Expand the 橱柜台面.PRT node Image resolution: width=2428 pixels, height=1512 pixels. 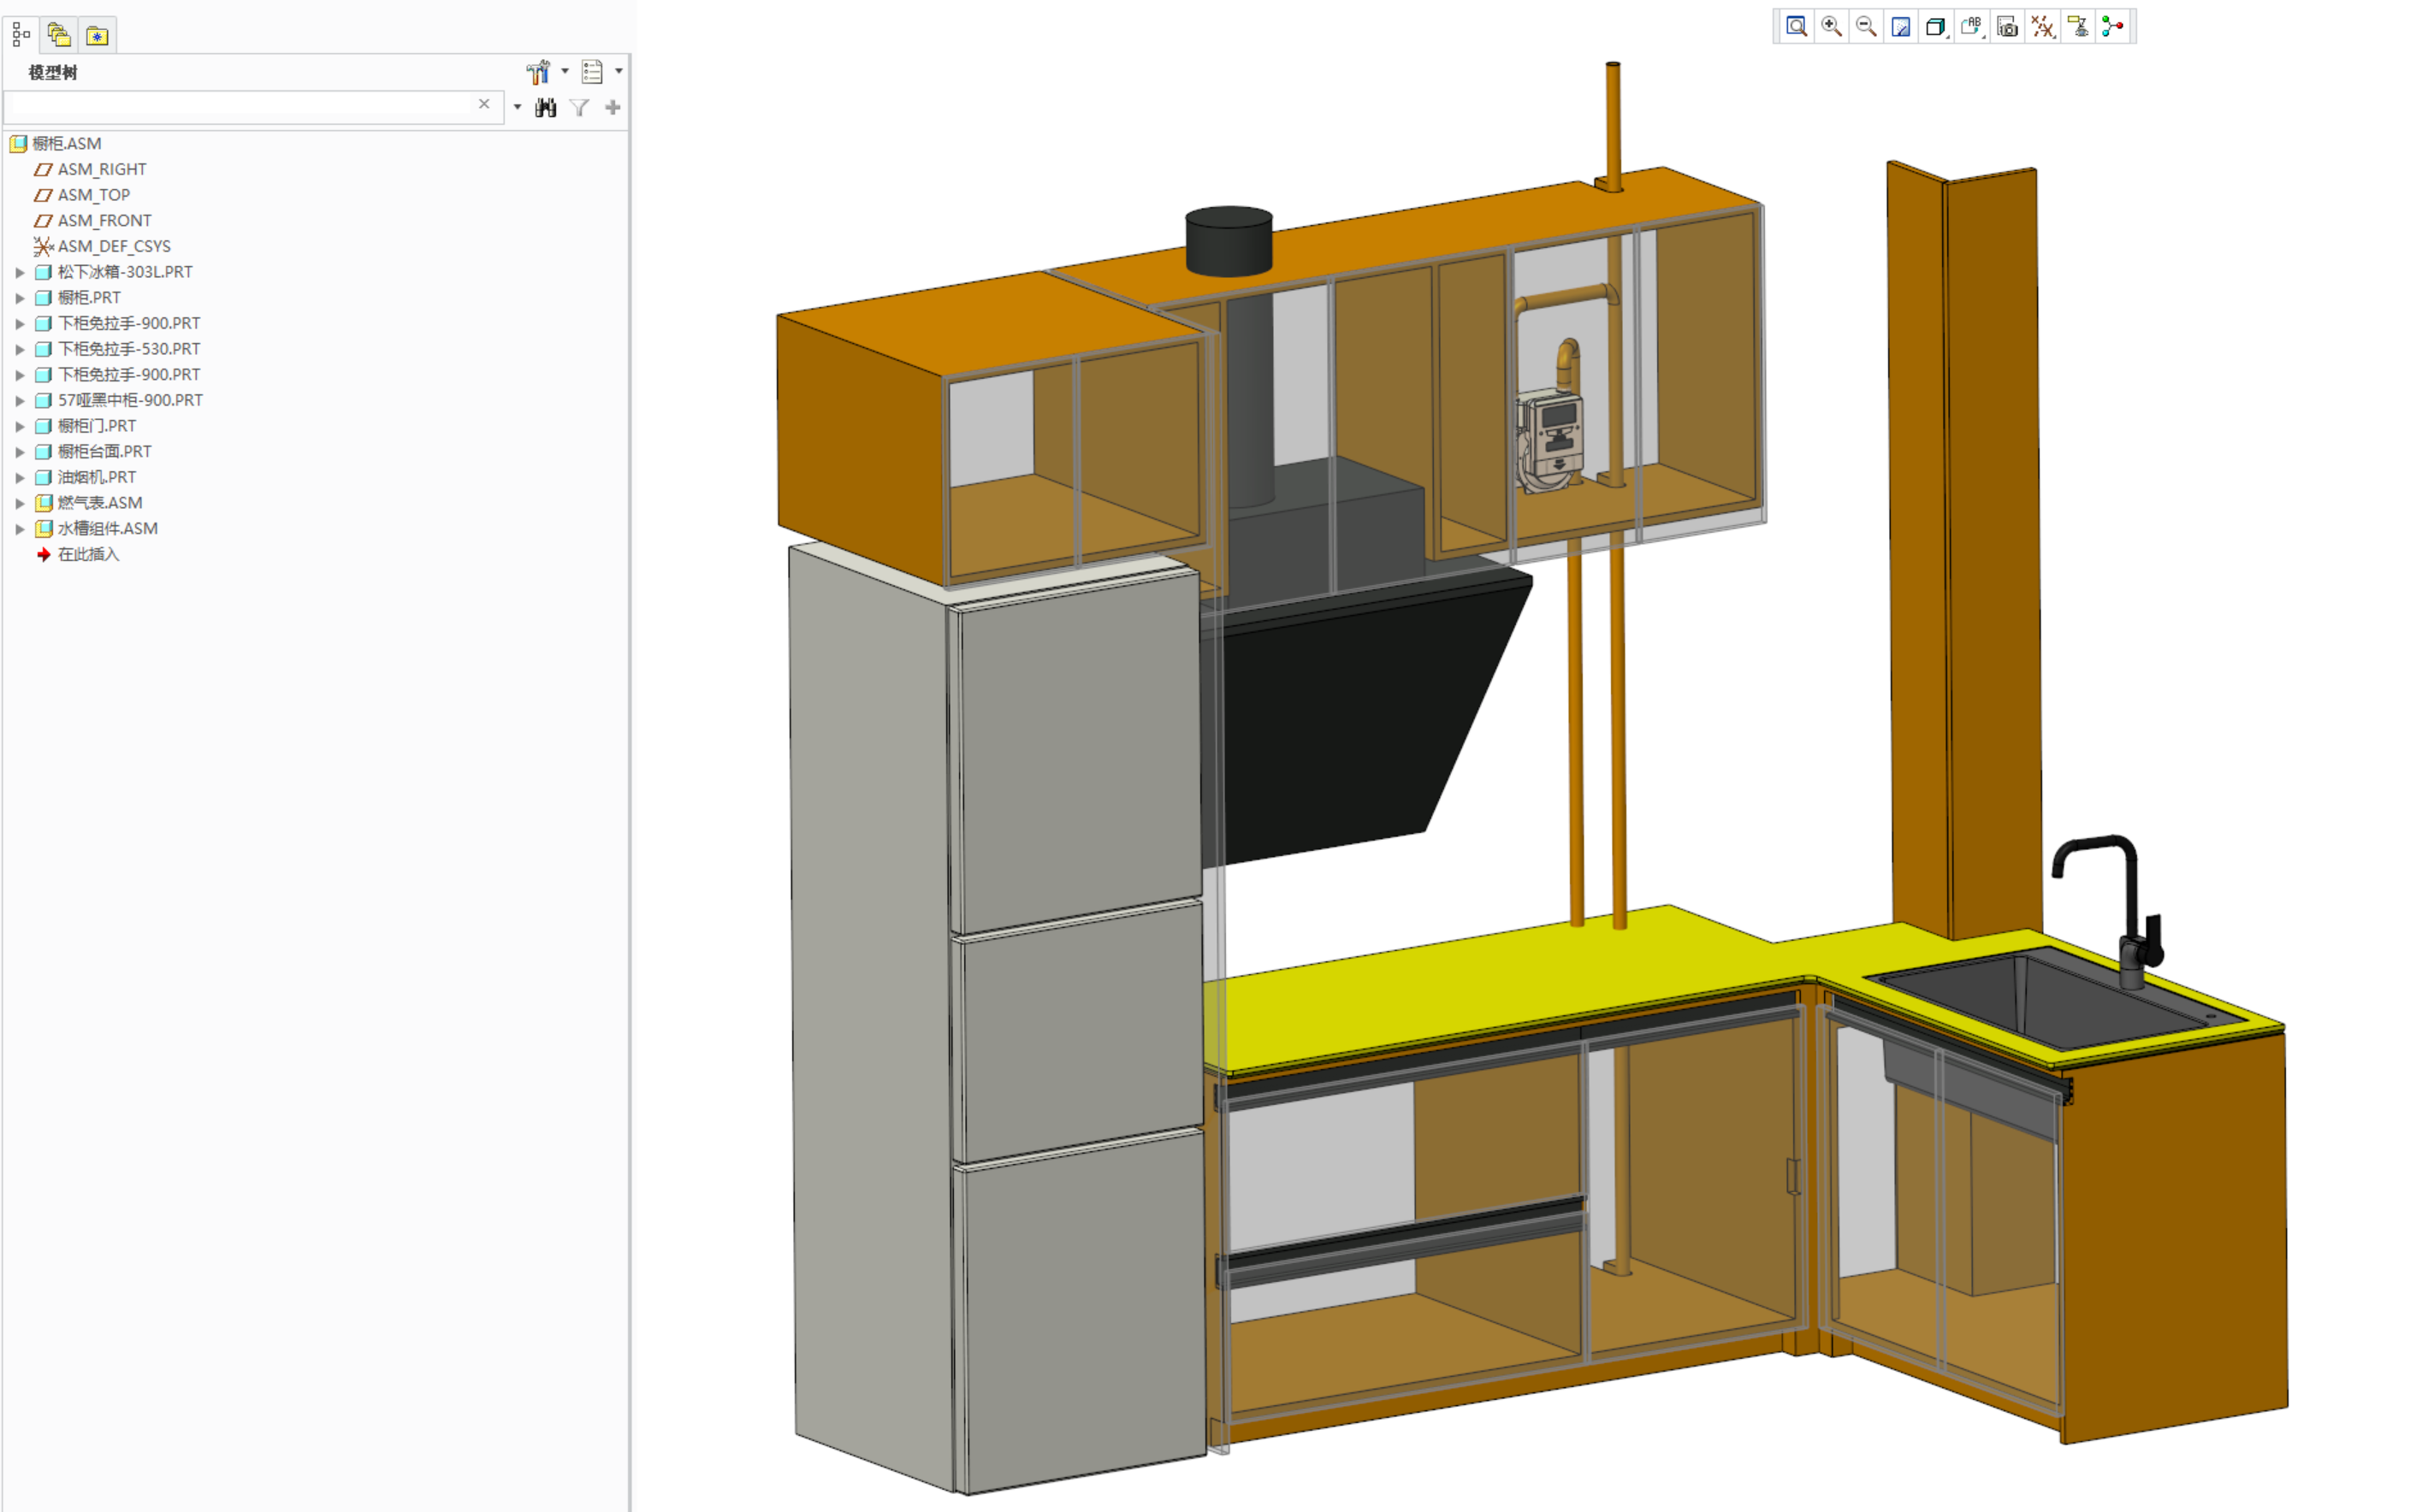[x=19, y=452]
